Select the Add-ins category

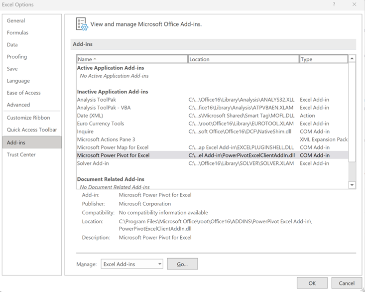(x=32, y=143)
